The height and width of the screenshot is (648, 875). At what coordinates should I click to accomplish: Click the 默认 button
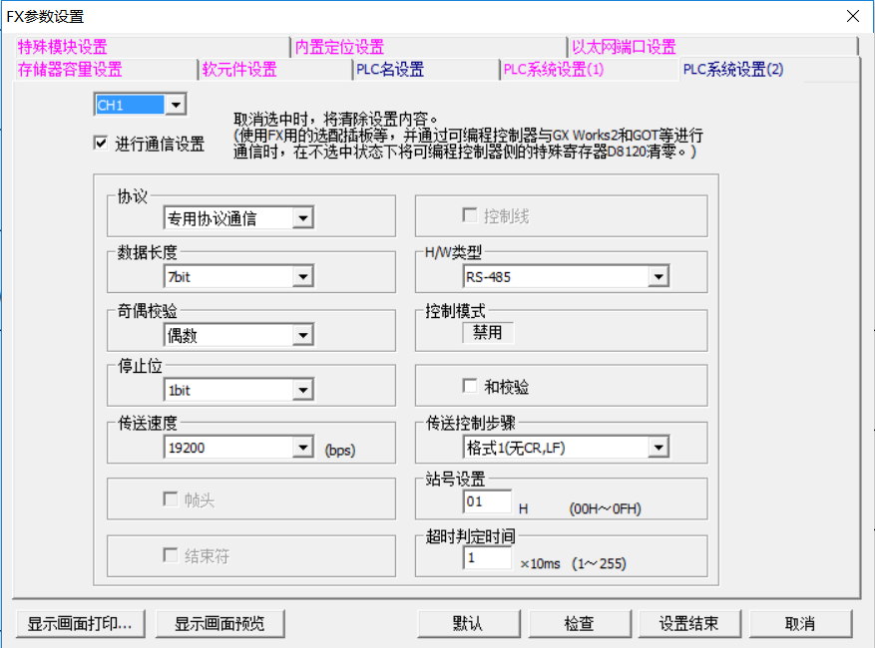[467, 624]
